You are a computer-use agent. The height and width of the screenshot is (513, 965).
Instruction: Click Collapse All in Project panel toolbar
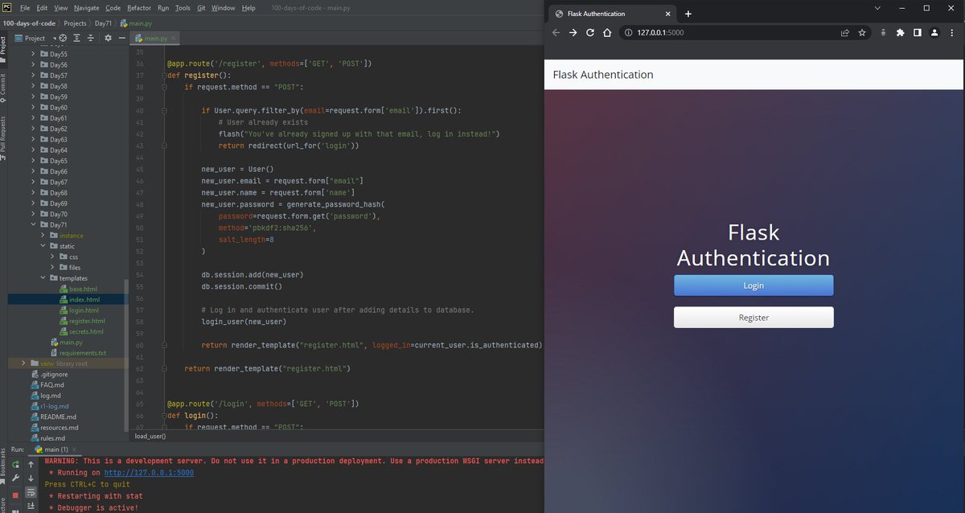[x=90, y=38]
